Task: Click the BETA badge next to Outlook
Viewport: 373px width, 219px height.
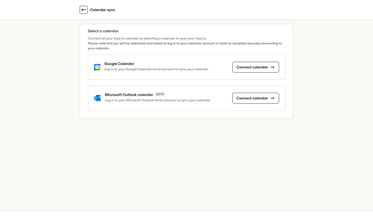Action: click(x=160, y=94)
